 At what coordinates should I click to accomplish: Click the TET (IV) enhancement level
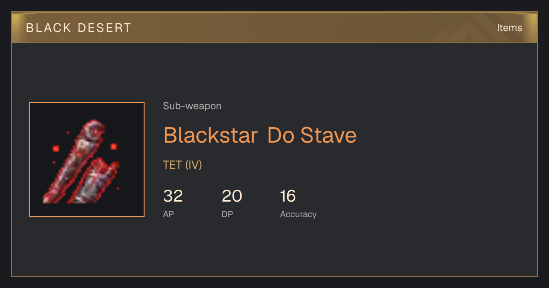click(183, 165)
